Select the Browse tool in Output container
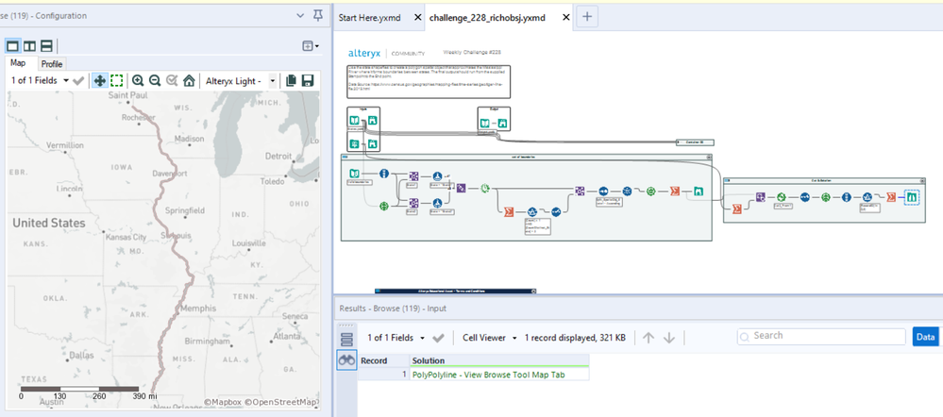Screen dimensions: 943x417 [503, 124]
